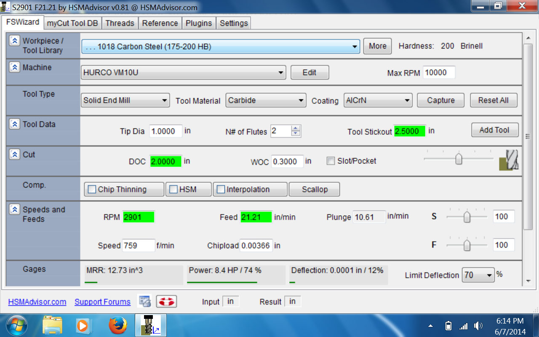
Task: Open the workpiece material dropdown
Action: point(221,47)
